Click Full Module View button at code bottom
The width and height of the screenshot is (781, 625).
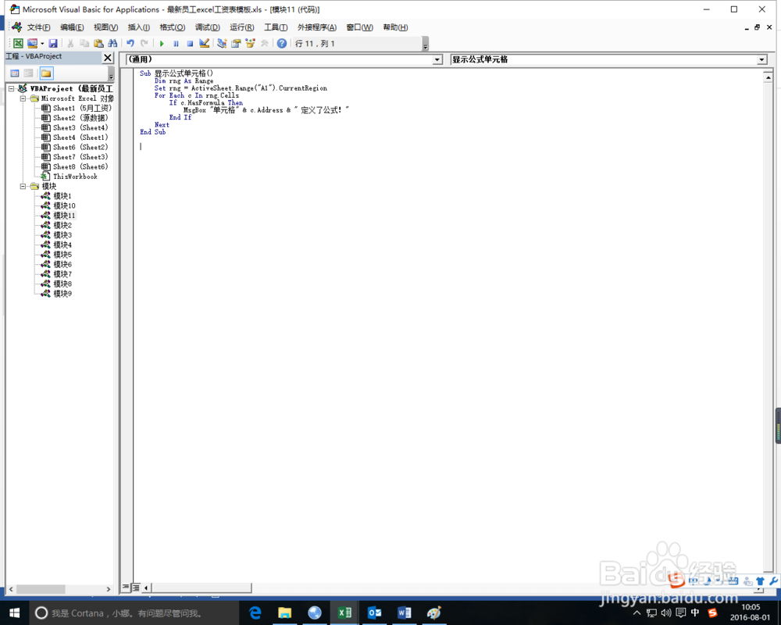(x=135, y=587)
